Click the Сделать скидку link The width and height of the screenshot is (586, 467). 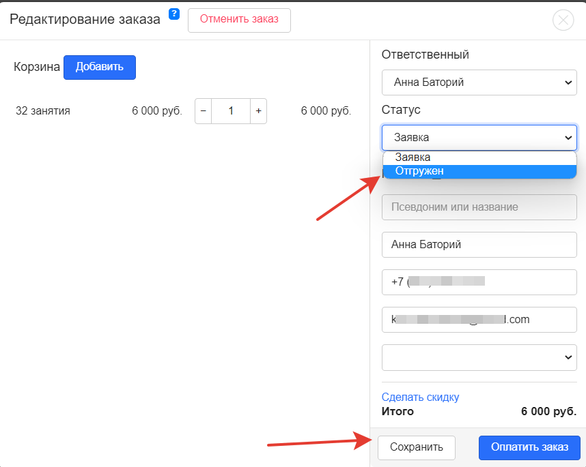click(420, 397)
